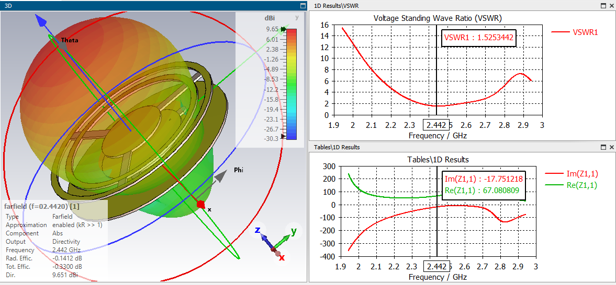Screen dimensions: 616x285
Task: Maximize the 1D Results\VSWR window
Action: (604, 6)
